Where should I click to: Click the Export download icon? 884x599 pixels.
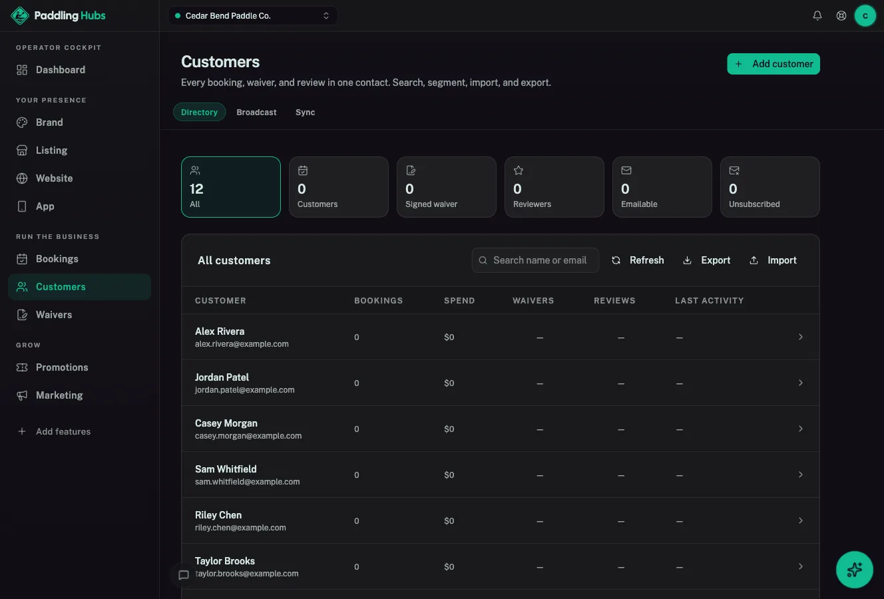[687, 260]
